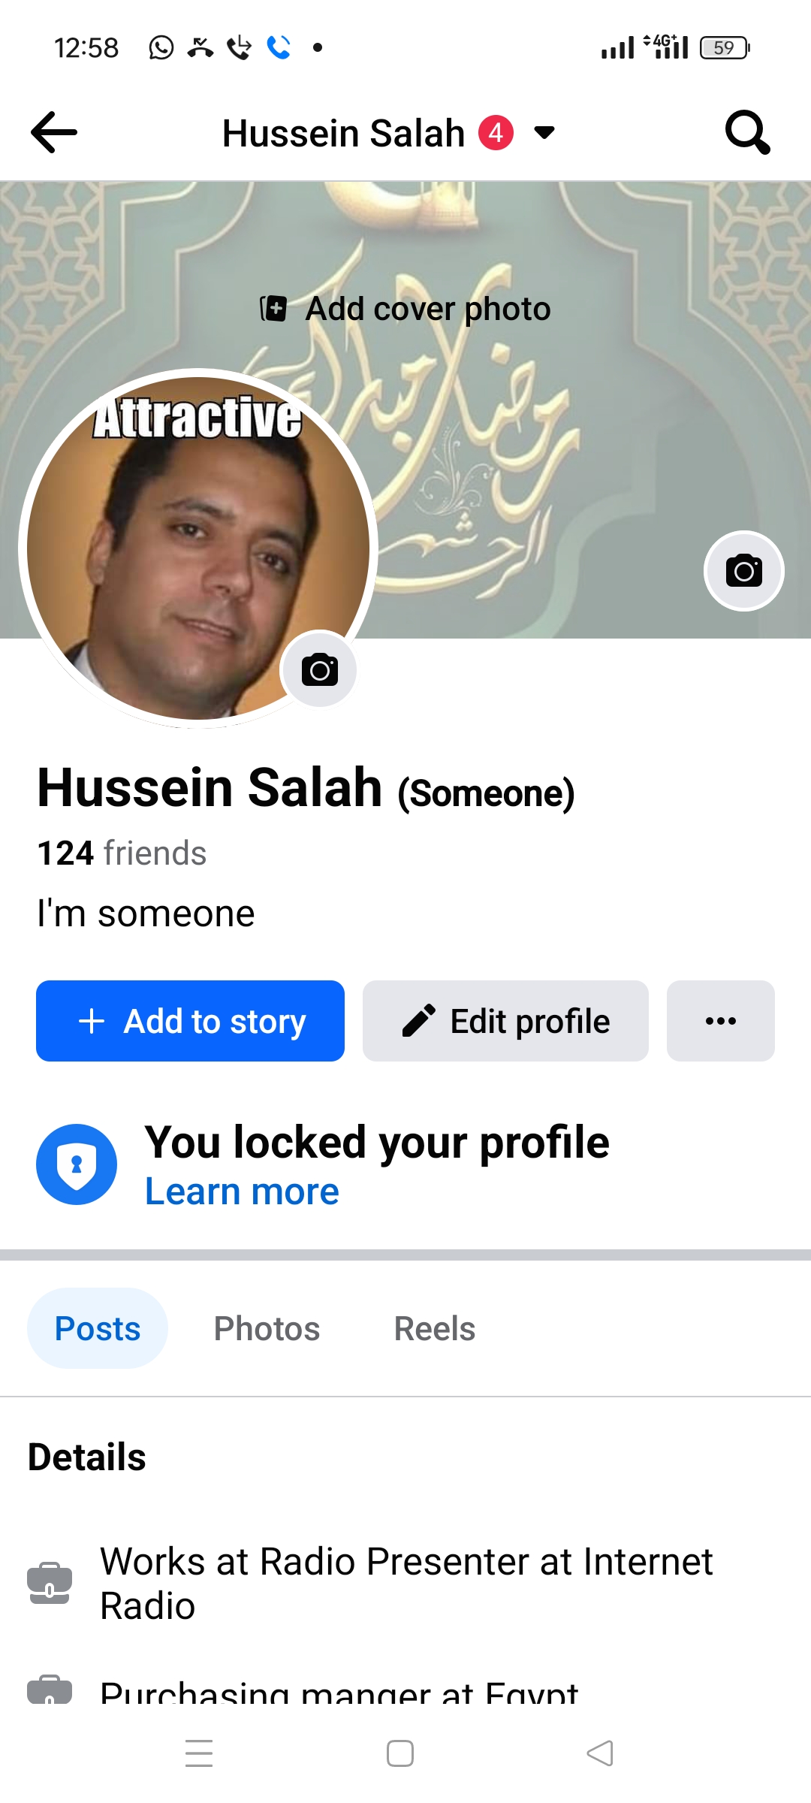Open search with the magnifier icon
The image size is (811, 1803).
747,132
